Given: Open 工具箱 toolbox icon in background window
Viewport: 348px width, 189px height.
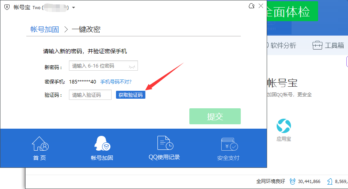Looking at the screenshot, I should (x=317, y=46).
